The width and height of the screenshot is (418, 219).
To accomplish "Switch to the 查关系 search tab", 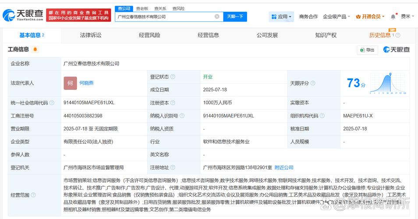I will coord(160,8).
